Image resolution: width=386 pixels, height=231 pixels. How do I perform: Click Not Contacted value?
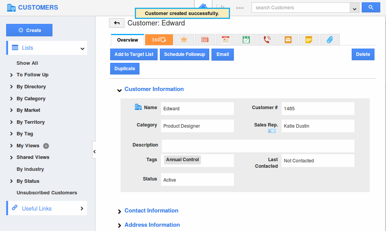(x=318, y=160)
